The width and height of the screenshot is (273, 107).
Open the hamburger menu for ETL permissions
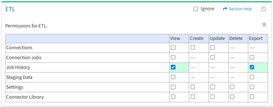[x=264, y=24]
